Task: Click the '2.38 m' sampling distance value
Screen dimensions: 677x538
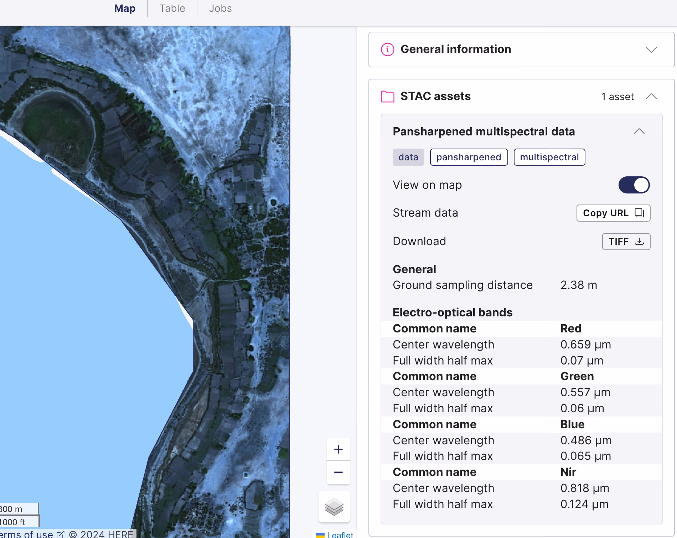Action: tap(579, 285)
